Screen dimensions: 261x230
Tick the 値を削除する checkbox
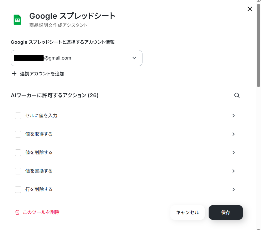pyautogui.click(x=18, y=153)
